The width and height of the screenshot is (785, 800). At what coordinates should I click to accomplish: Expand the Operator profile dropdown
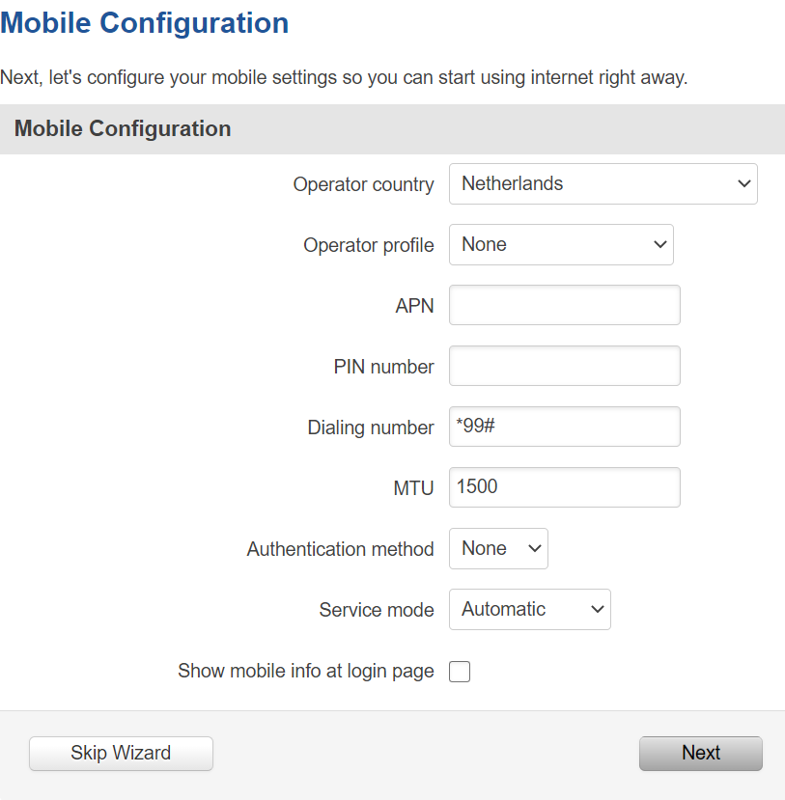pyautogui.click(x=560, y=245)
